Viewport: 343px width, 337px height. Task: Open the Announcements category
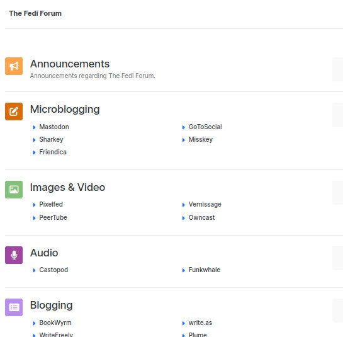[70, 64]
